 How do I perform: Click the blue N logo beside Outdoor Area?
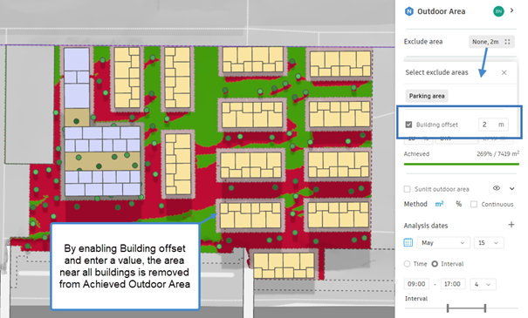point(408,11)
